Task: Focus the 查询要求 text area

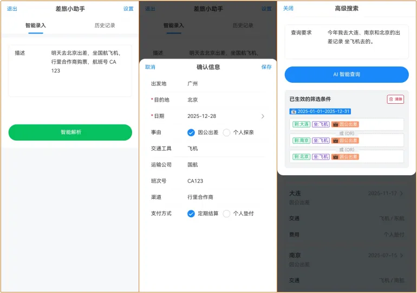Action: (347, 42)
